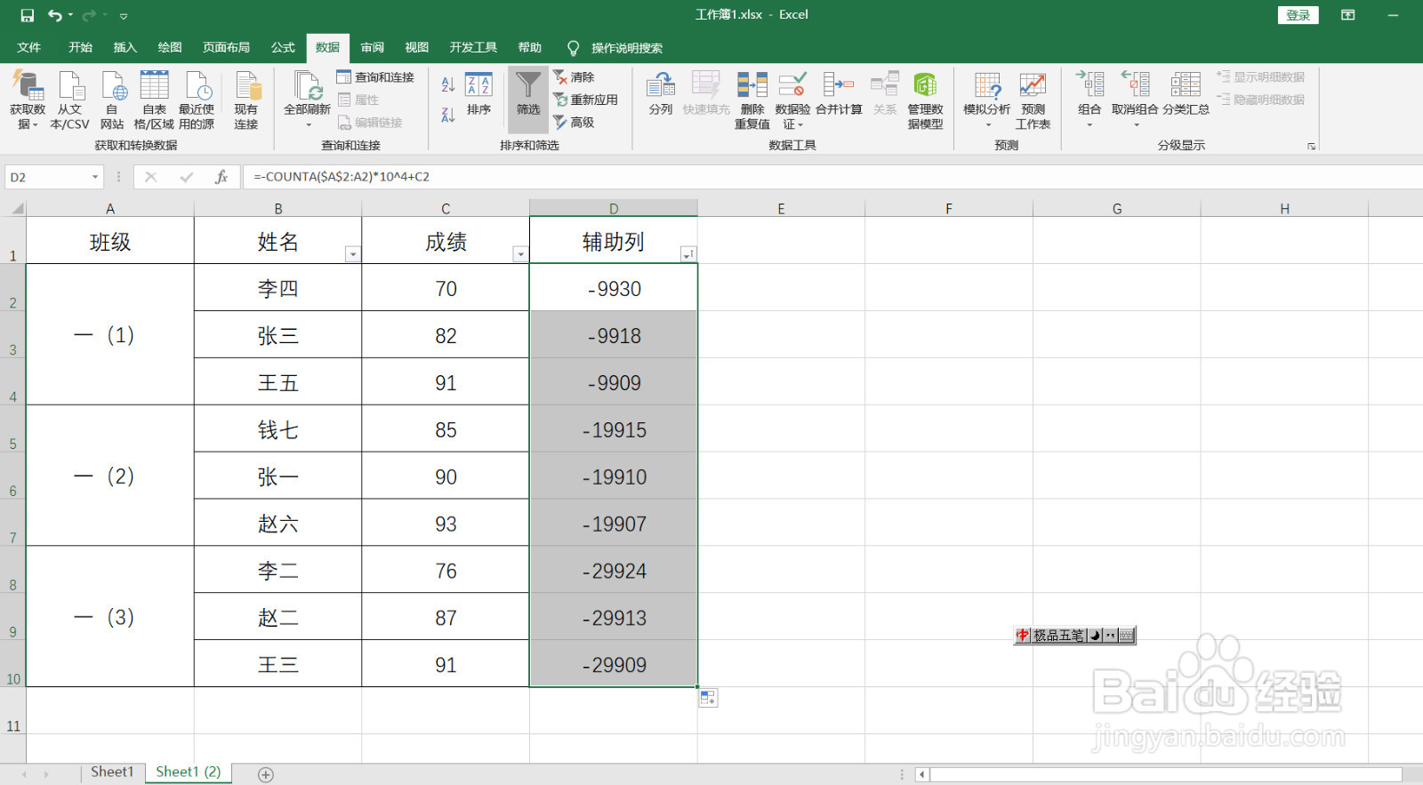Click the 登录 sign-in button

point(1298,15)
